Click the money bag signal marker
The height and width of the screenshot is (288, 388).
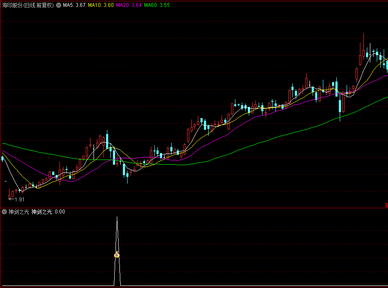(x=117, y=254)
